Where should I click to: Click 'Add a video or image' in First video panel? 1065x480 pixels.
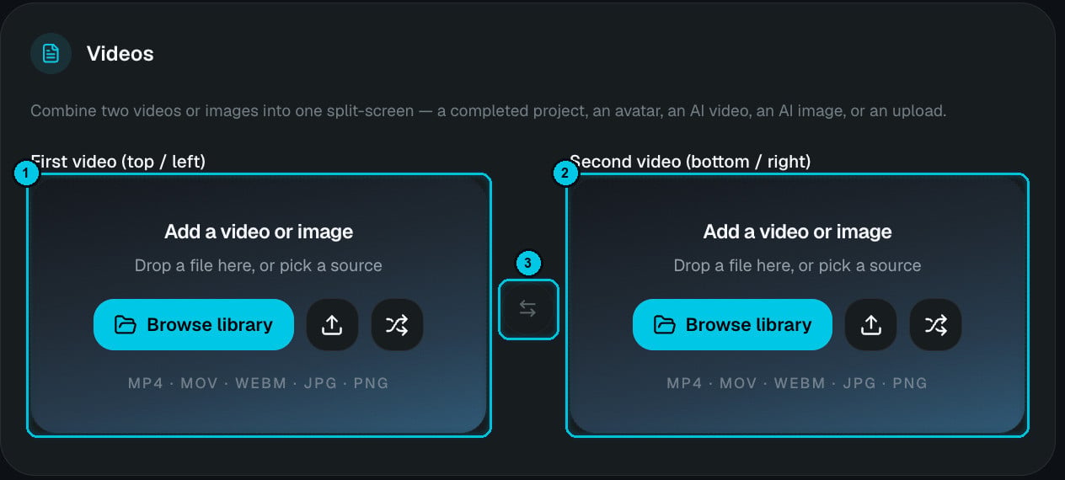(259, 232)
